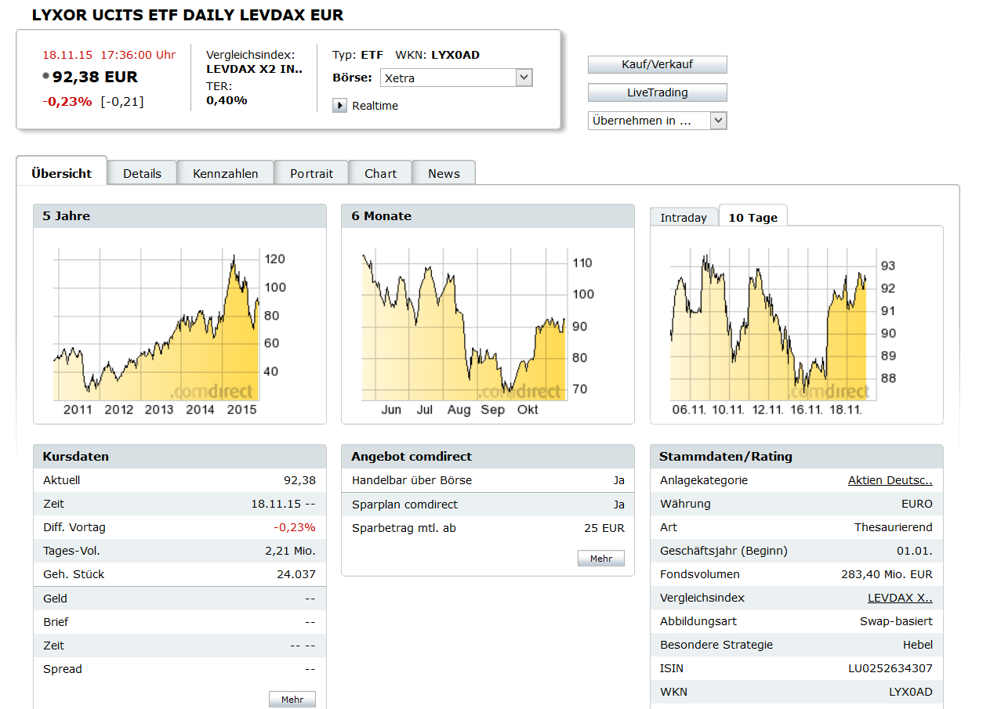Switch to the Details tab

pyautogui.click(x=142, y=173)
